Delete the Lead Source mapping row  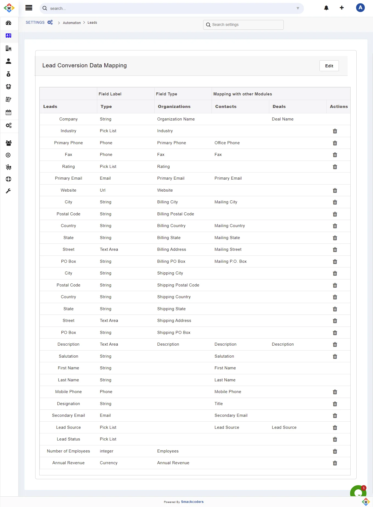tap(335, 428)
